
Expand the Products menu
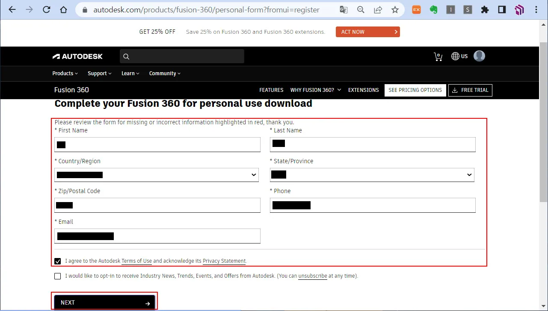click(65, 73)
